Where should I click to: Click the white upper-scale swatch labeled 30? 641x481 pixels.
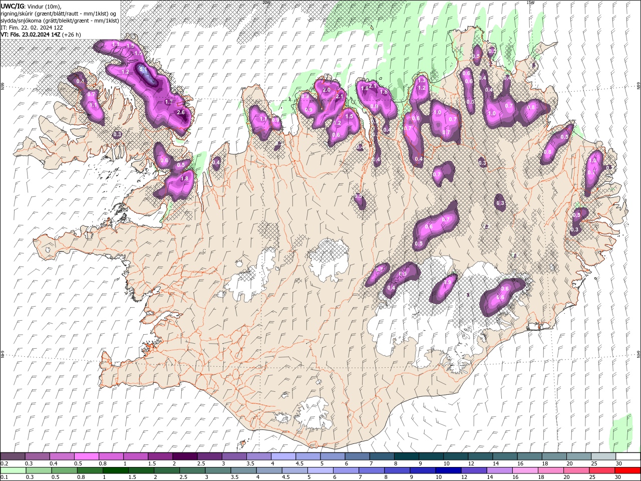[628, 456]
